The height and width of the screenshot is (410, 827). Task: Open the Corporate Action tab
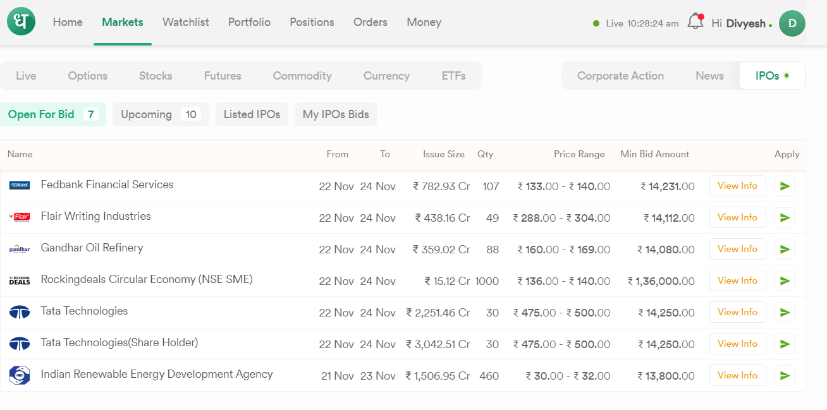(620, 76)
